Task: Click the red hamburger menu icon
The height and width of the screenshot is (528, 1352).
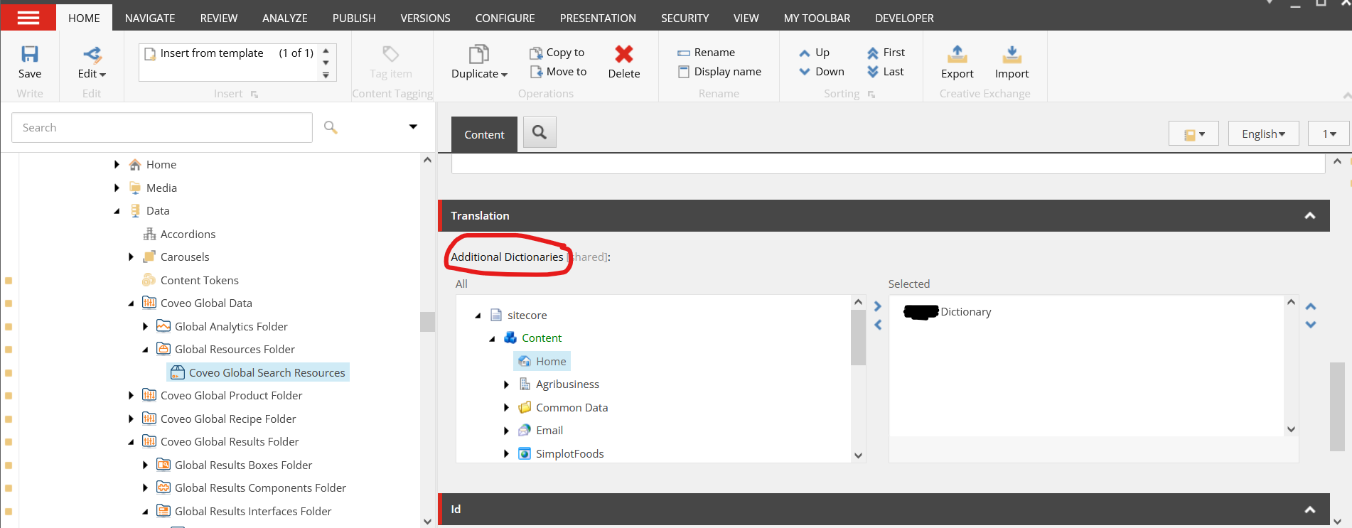Action: click(x=28, y=17)
